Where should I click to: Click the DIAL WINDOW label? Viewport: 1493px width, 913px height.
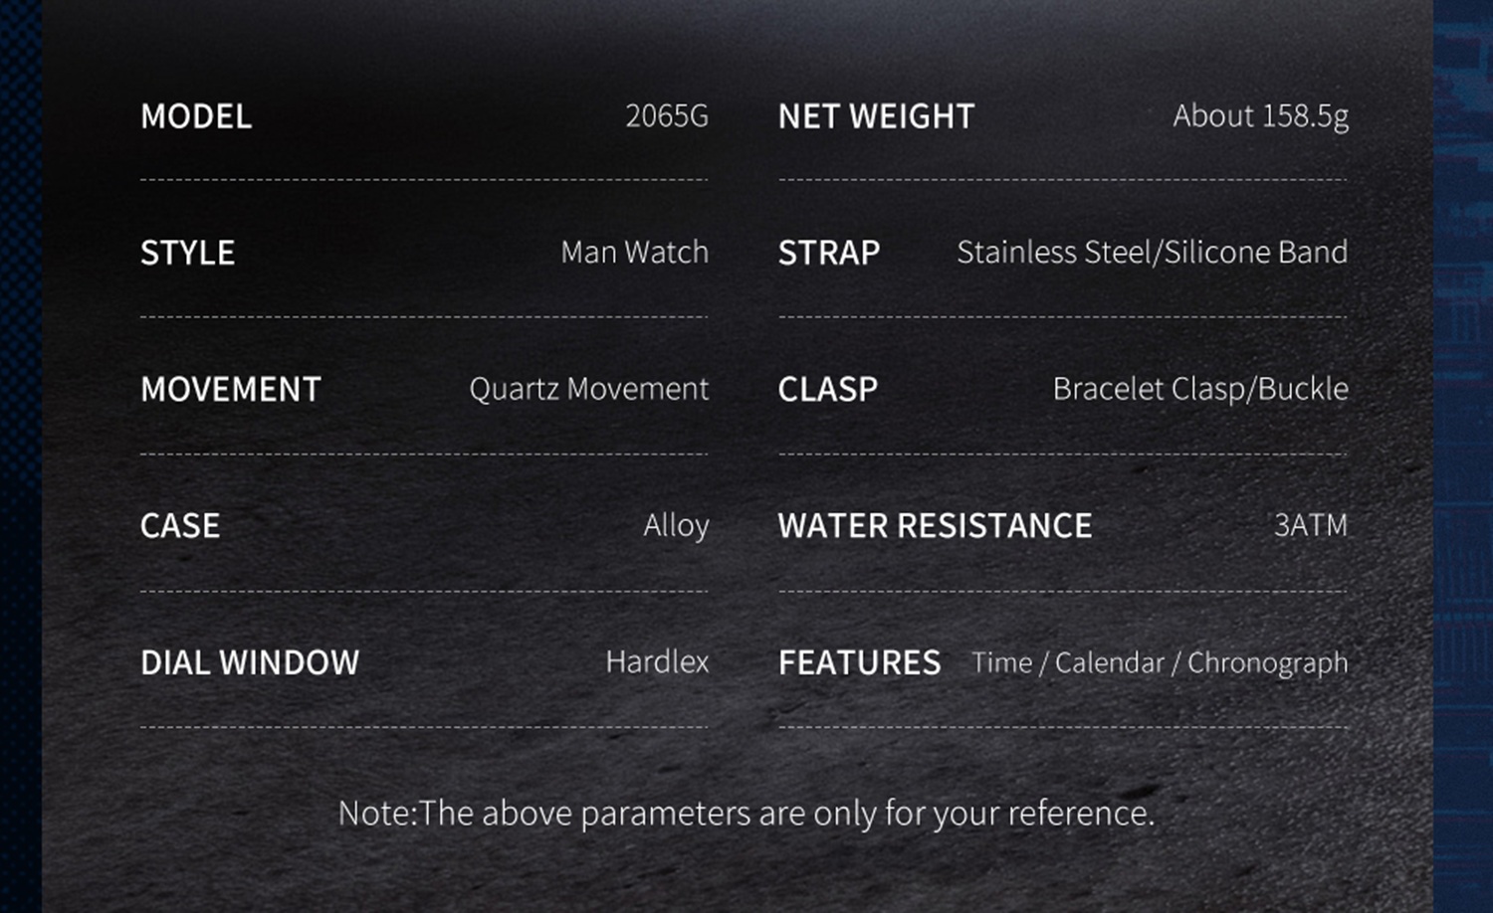point(250,662)
